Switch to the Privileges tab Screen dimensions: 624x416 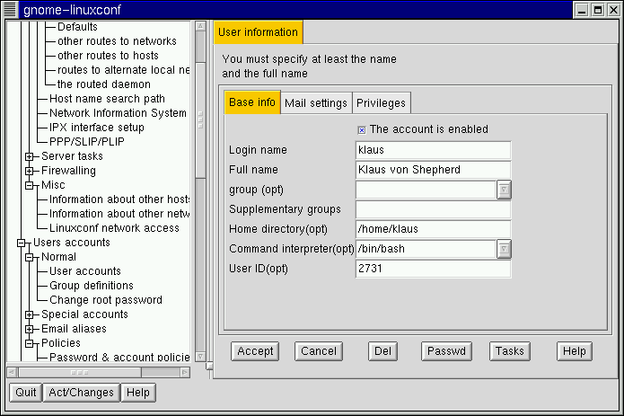coord(382,103)
